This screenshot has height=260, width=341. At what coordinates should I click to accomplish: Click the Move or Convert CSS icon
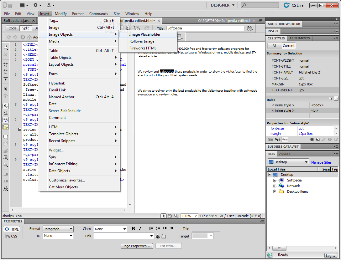pyautogui.click(x=6, y=165)
